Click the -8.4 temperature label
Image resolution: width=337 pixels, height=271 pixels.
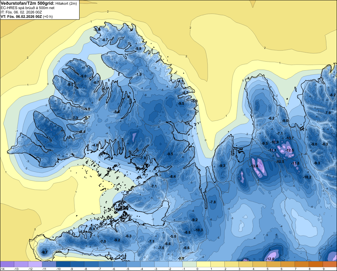173,176
